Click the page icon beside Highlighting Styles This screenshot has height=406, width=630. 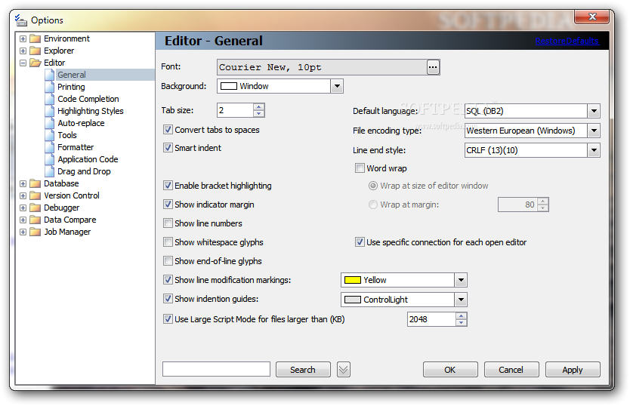(x=50, y=111)
